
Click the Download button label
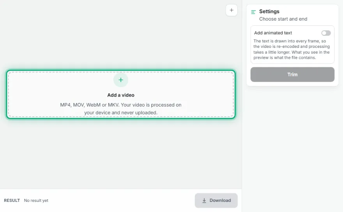pyautogui.click(x=220, y=200)
